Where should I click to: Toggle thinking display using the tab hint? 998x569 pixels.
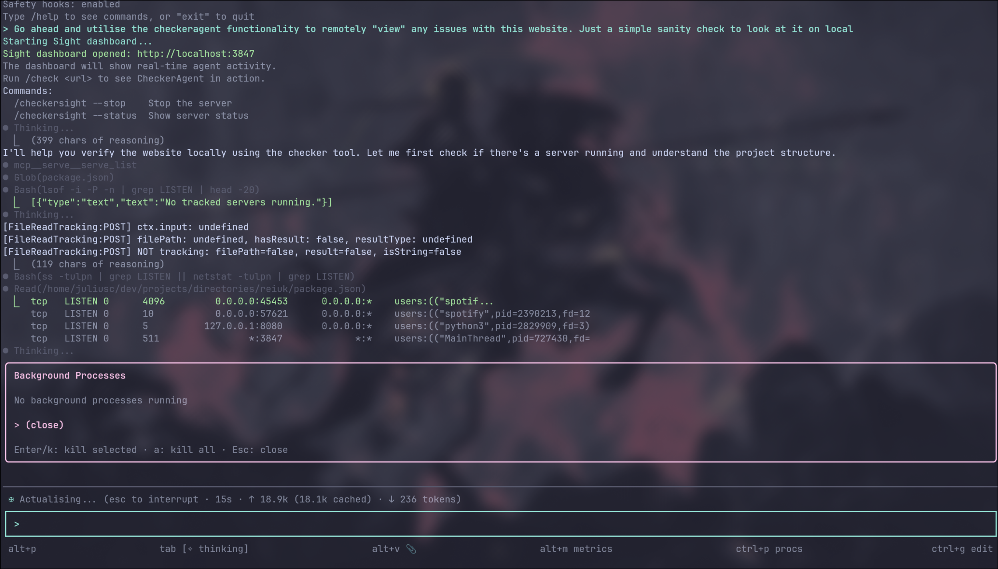point(204,549)
